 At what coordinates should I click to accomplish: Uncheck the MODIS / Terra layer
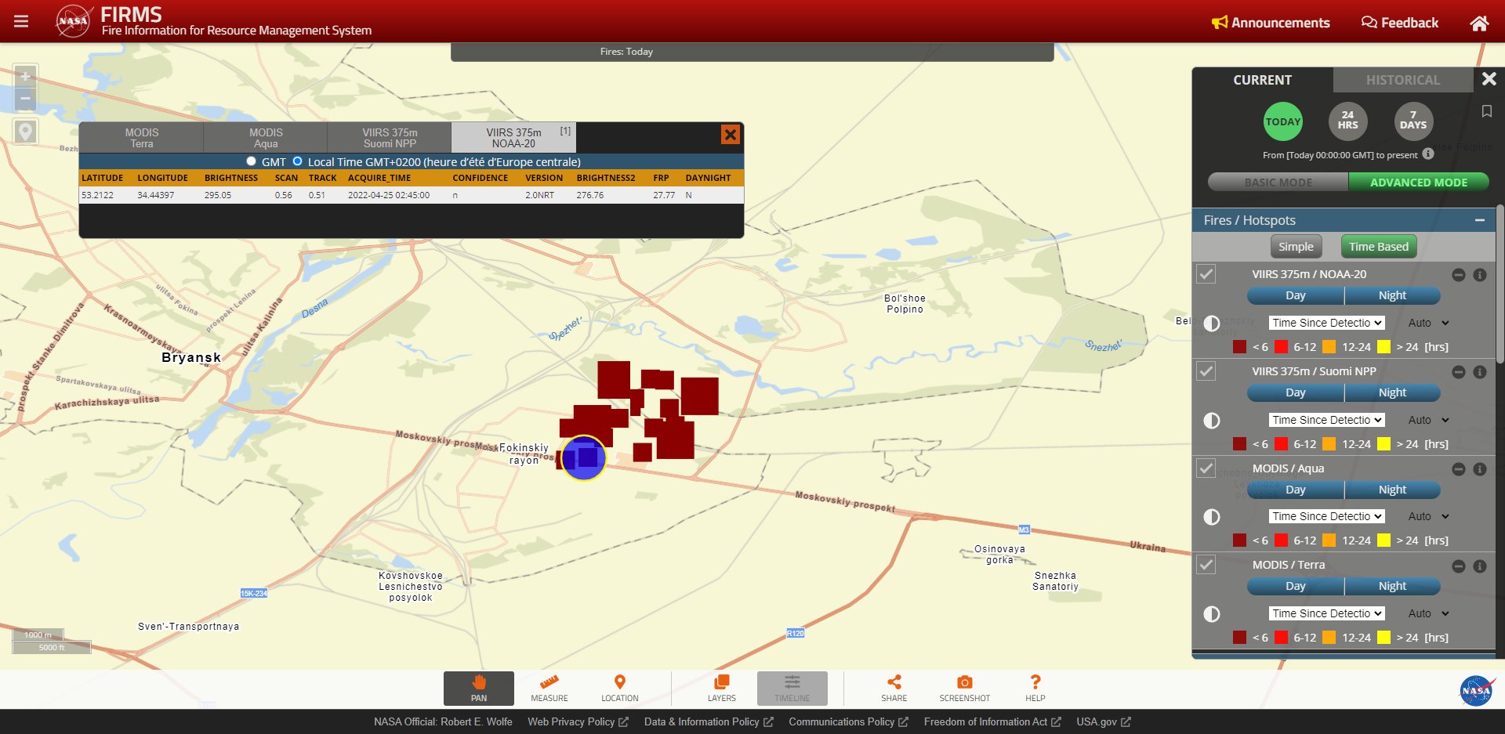(1206, 565)
